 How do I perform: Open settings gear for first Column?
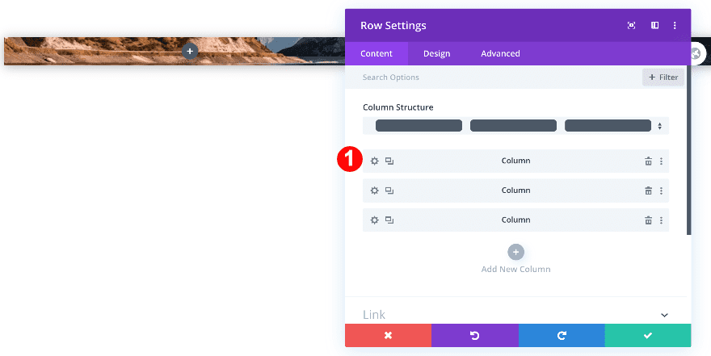point(374,161)
